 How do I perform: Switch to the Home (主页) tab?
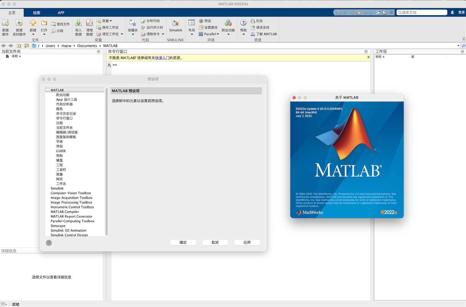point(12,13)
